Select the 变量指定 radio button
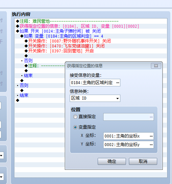Screen dimensions: 172x184 (75, 127)
